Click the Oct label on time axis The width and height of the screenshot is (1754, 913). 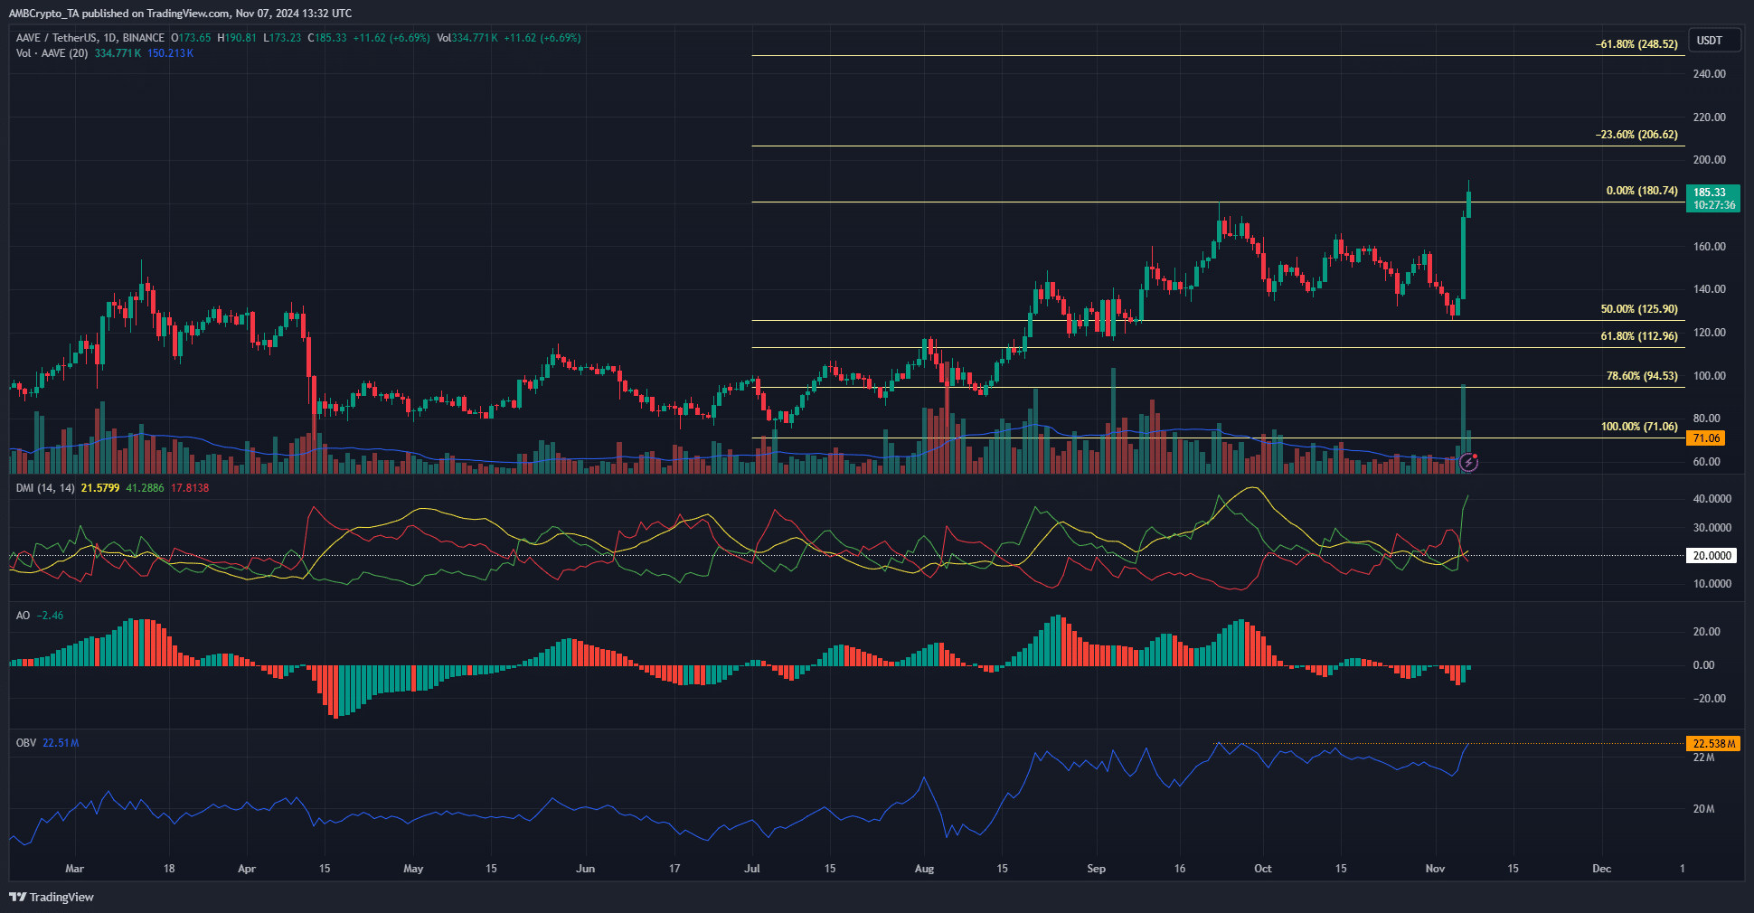tap(1263, 869)
